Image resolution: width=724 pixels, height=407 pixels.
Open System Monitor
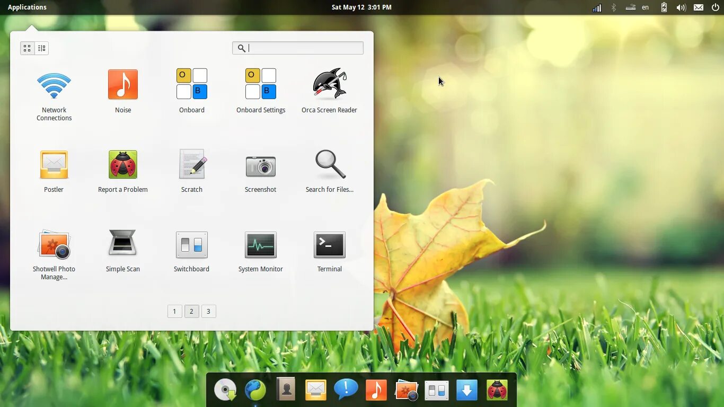(260, 251)
